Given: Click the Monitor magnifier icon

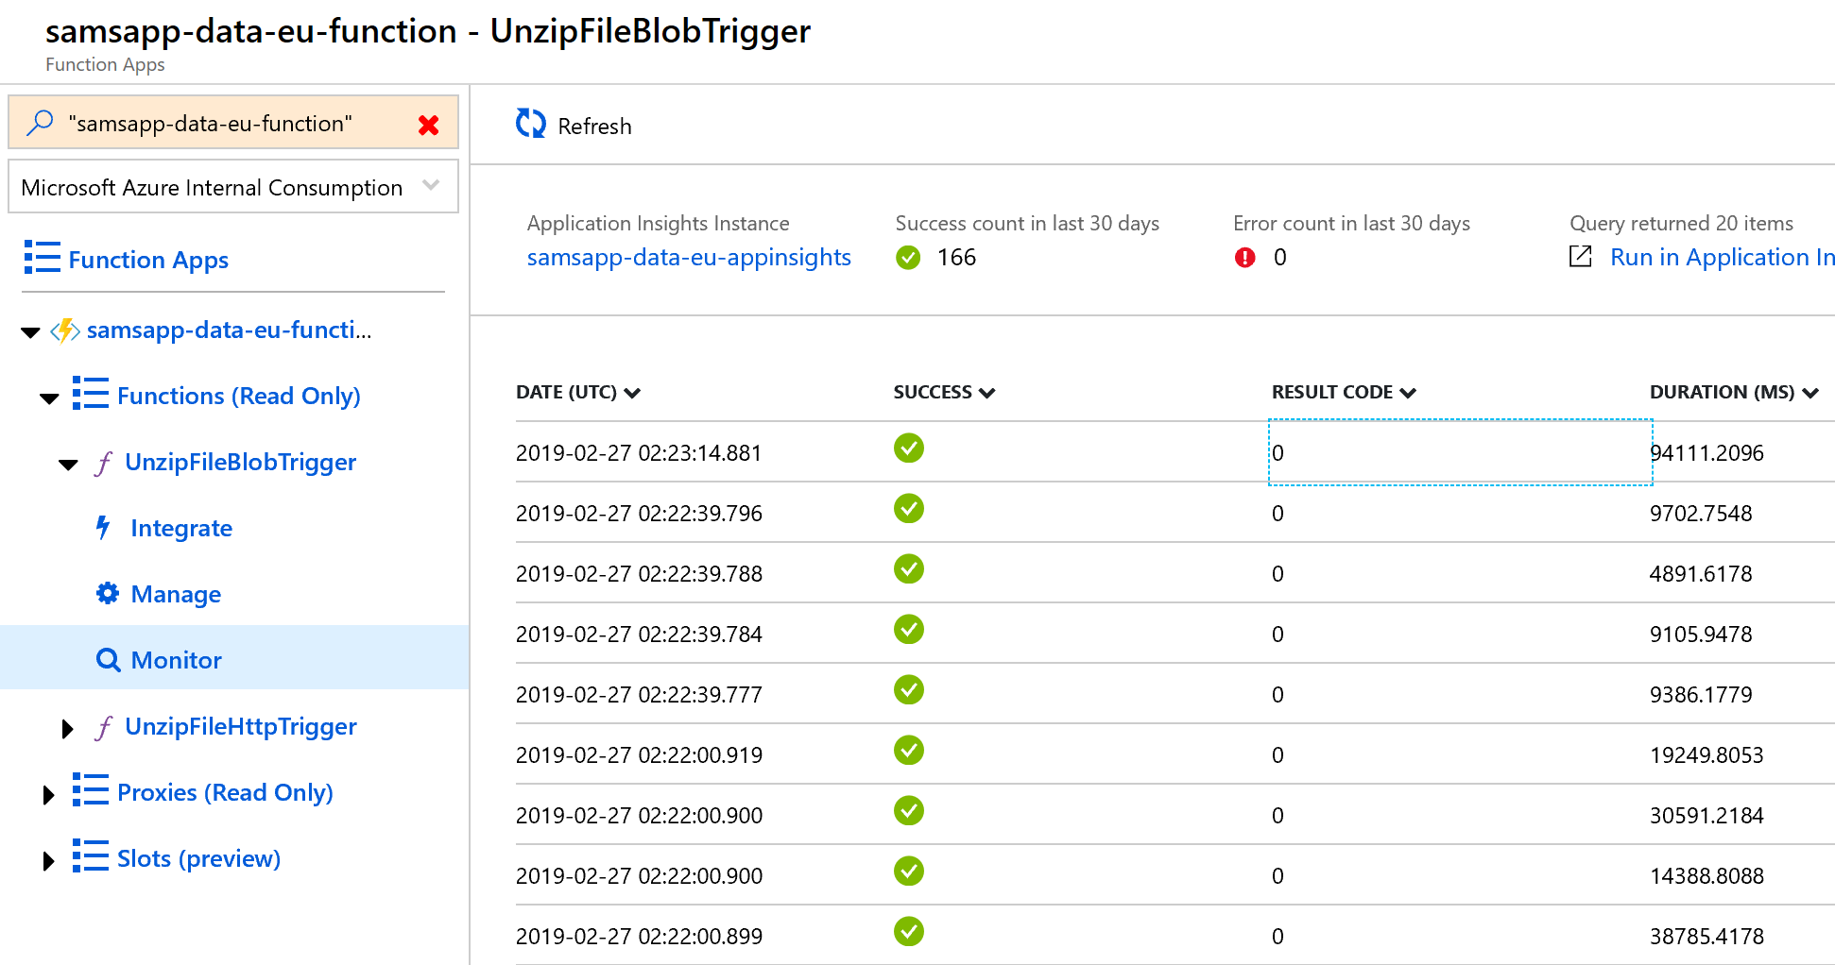Looking at the screenshot, I should (109, 660).
